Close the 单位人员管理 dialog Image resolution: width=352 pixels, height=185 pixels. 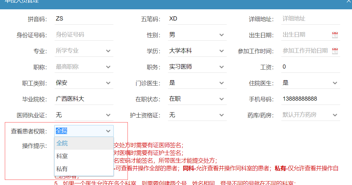pos(348,1)
